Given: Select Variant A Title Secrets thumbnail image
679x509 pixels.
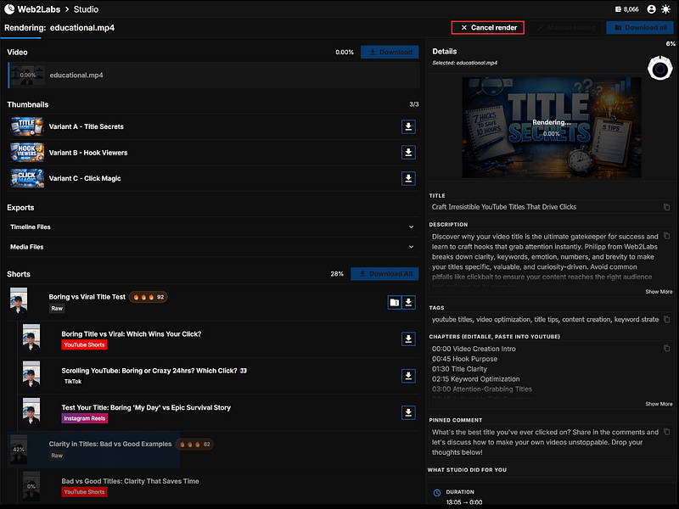Looking at the screenshot, I should (27, 126).
